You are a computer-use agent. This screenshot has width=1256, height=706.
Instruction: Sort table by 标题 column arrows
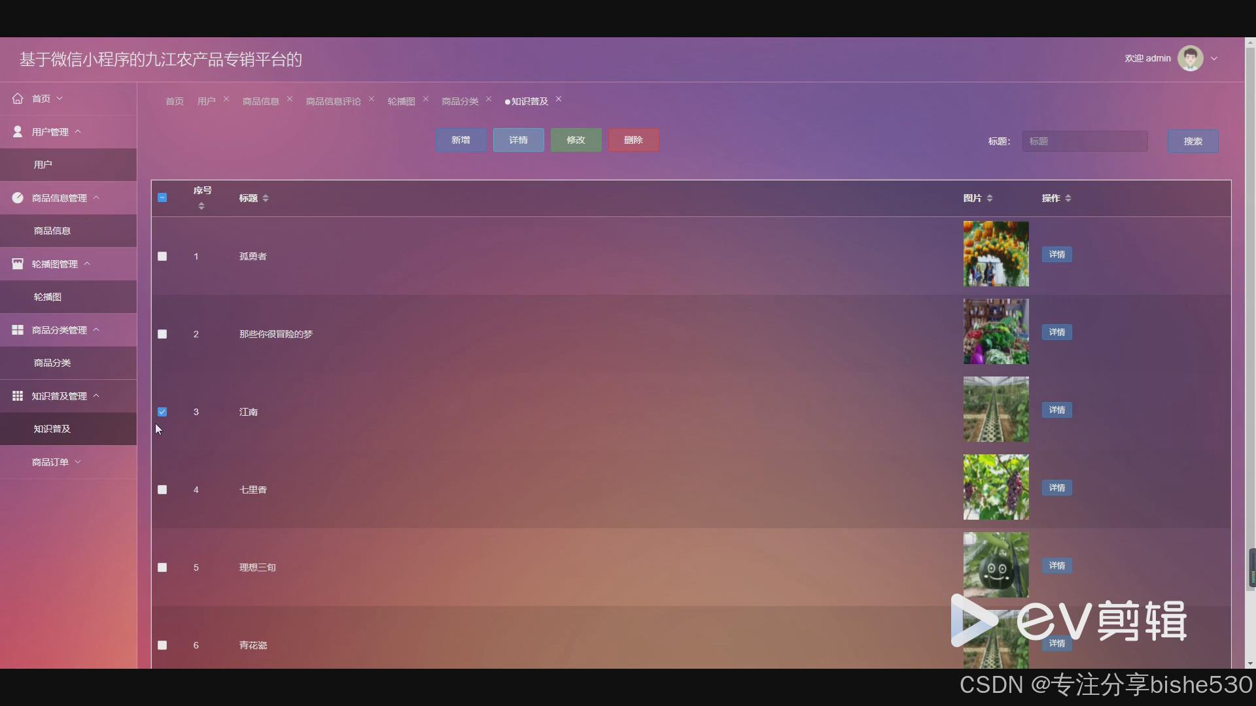(x=265, y=198)
